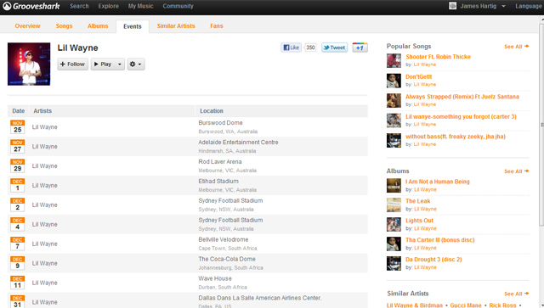544x308 pixels.
Task: Click the Tweet button
Action: pos(334,48)
